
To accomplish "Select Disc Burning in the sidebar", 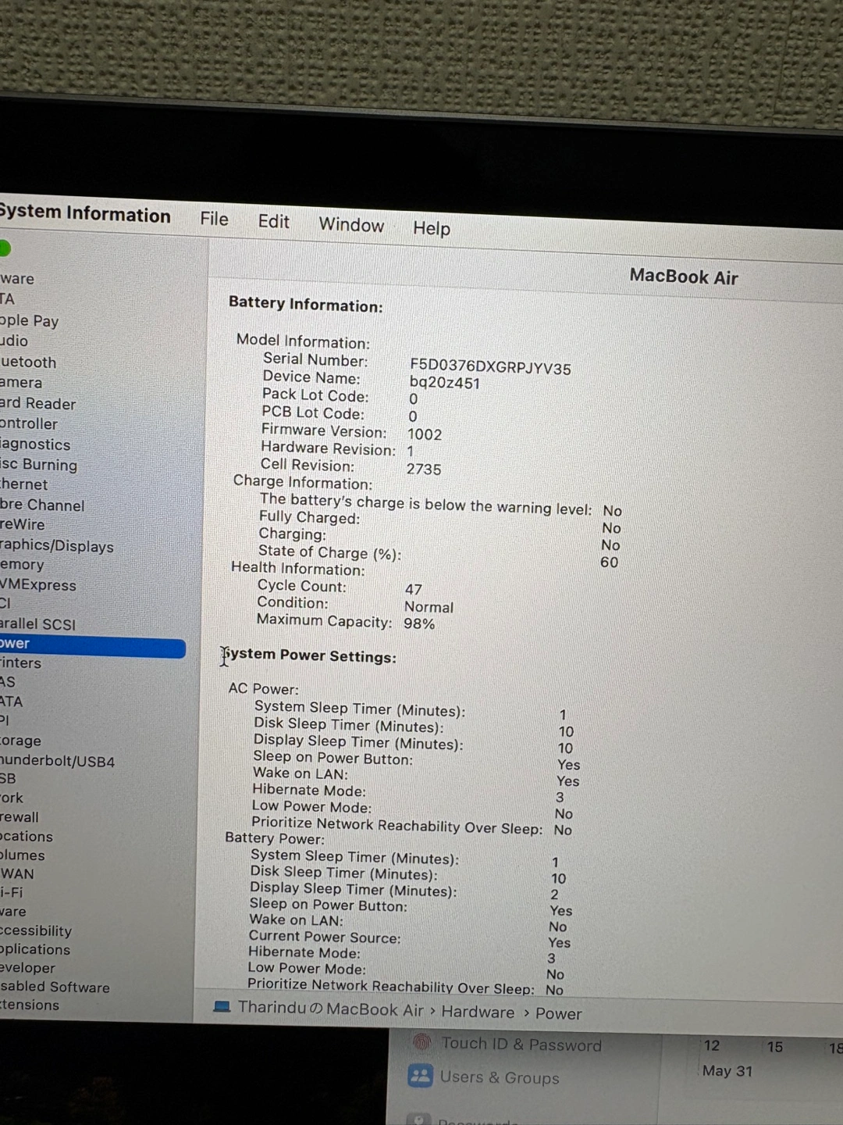I will (38, 464).
